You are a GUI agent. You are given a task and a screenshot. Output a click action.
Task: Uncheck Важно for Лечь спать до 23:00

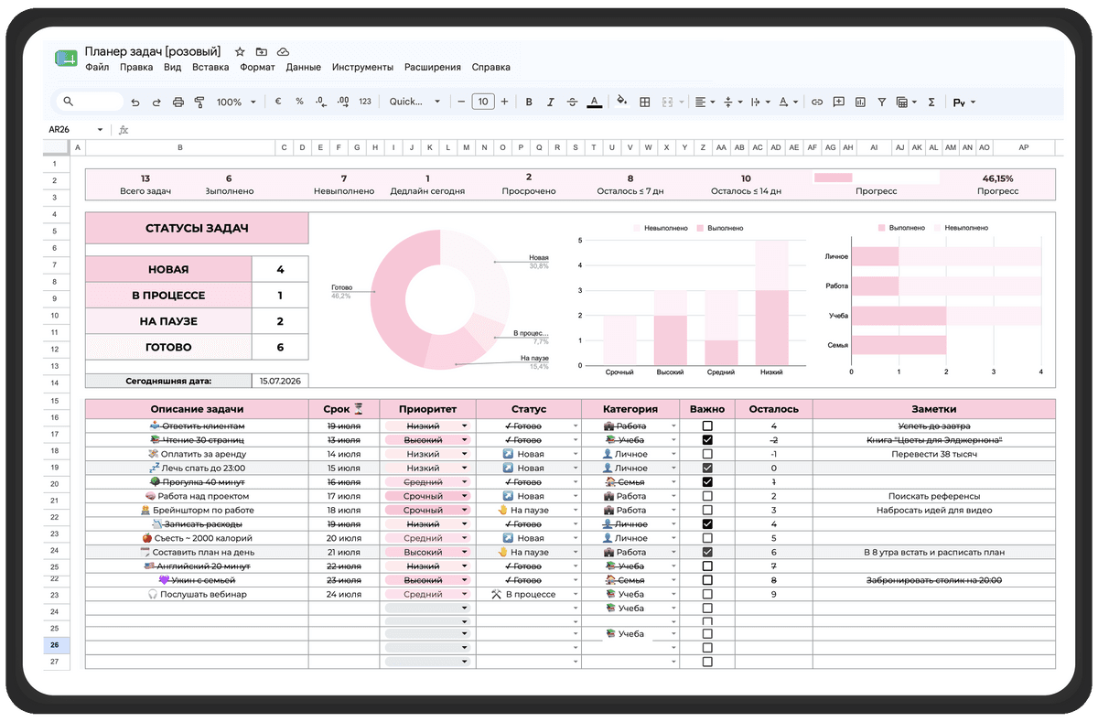tap(707, 469)
